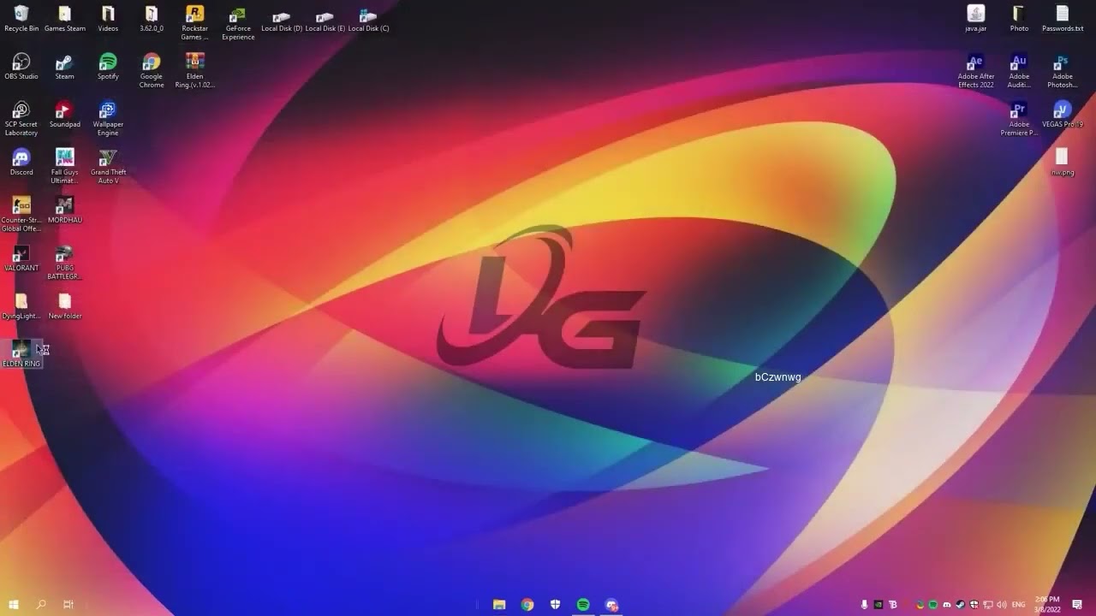Select the SCP Secret Laboratory shortcut

(21, 119)
